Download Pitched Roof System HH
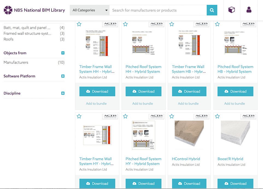This screenshot has width=263, height=189. [144, 91]
